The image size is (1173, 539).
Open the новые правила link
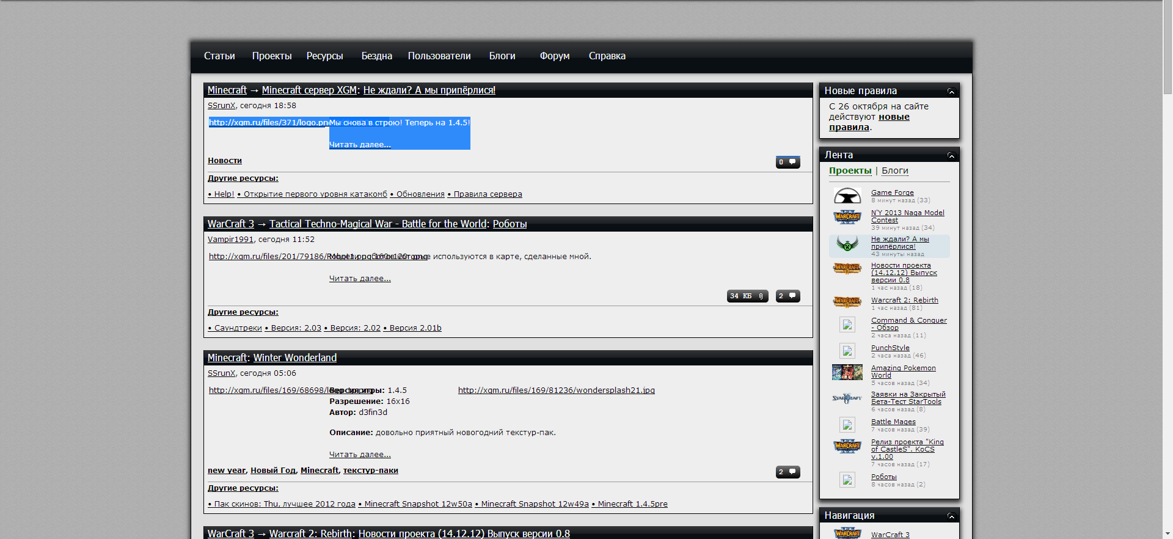coord(869,122)
